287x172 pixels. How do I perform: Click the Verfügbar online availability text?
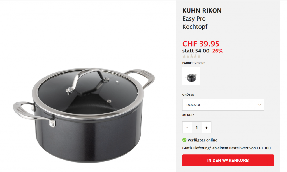click(202, 140)
